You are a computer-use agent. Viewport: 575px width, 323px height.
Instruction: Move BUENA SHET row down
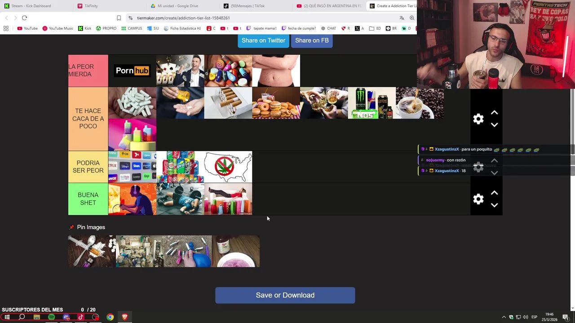point(494,205)
